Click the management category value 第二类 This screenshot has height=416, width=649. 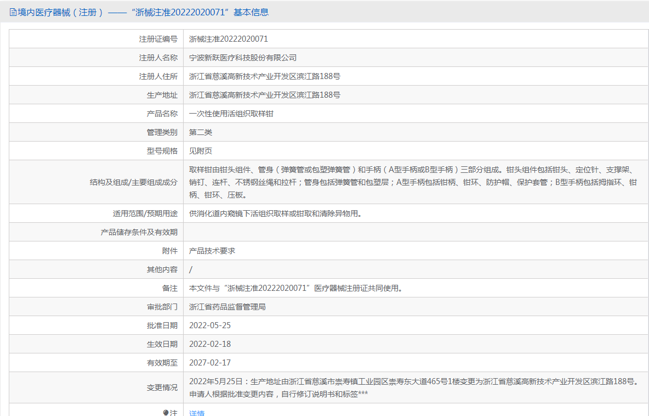(201, 132)
